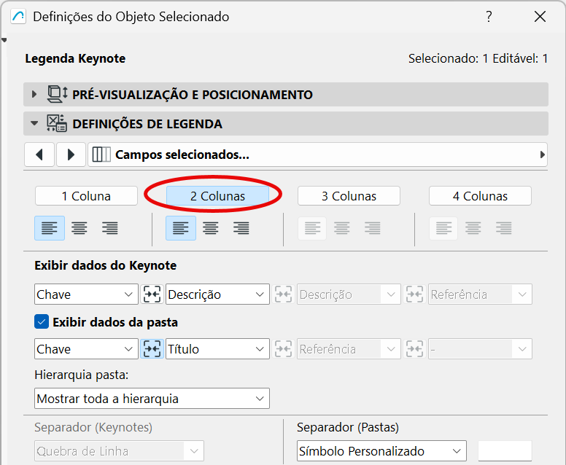This screenshot has height=465, width=566.
Task: Select the 1 Coluna layout button
Action: coord(86,196)
